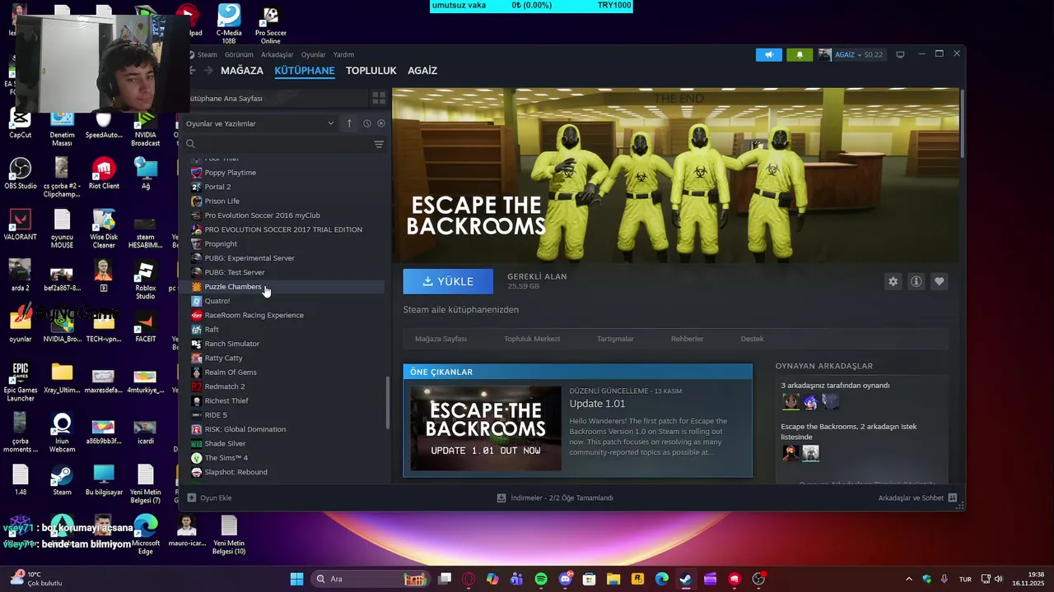Open the Steam menu
The image size is (1054, 592).
point(208,54)
